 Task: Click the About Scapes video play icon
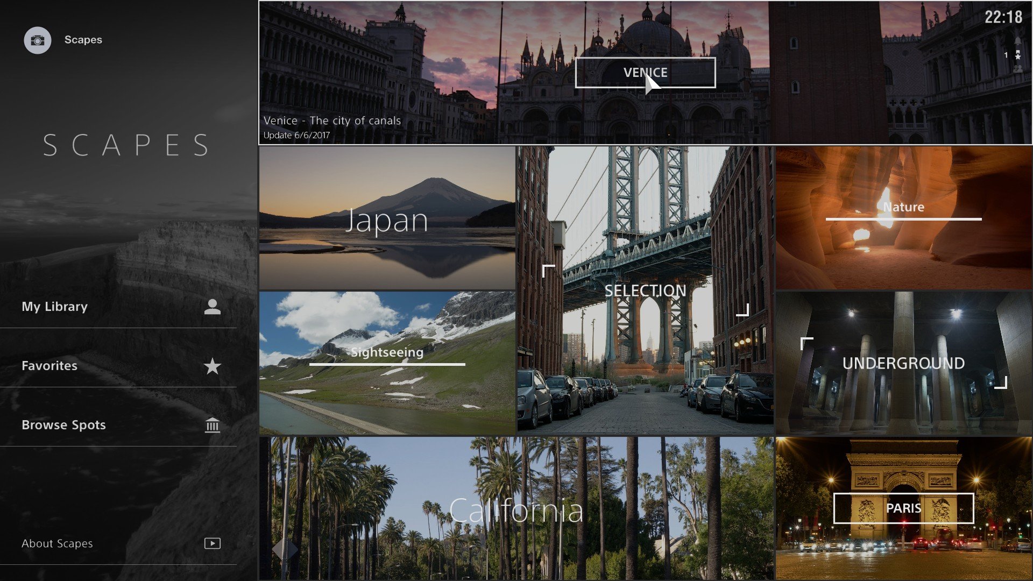213,543
